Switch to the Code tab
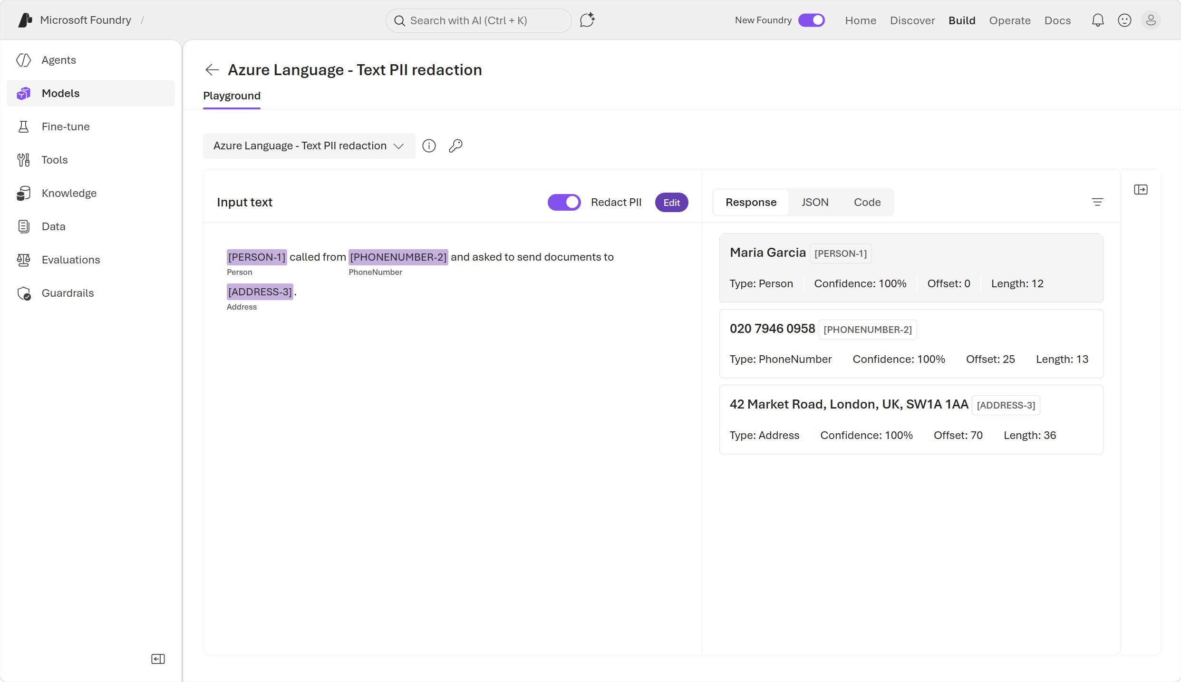This screenshot has height=682, width=1181. (x=867, y=202)
